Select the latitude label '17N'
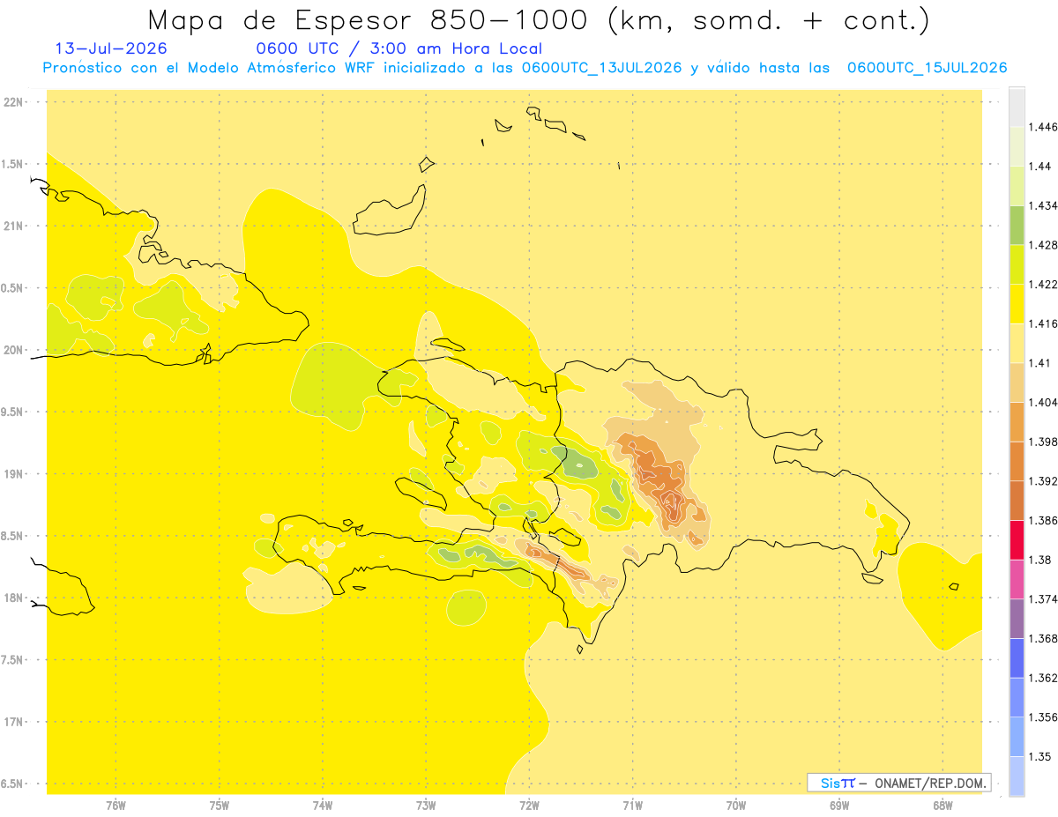This screenshot has height=817, width=1058. click(13, 723)
